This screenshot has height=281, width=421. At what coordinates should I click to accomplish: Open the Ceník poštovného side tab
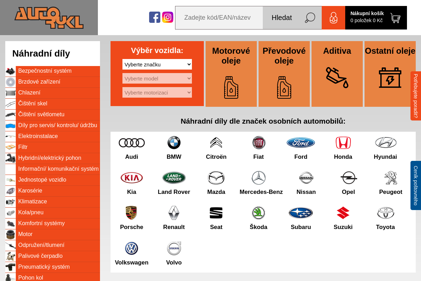(416, 185)
